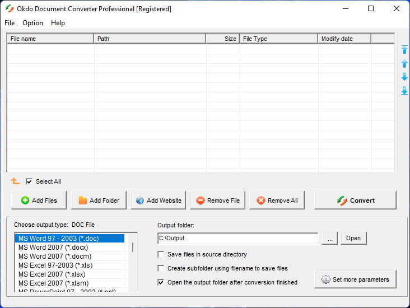This screenshot has height=308, width=410.
Task: Click the Remove File button
Action: [x=217, y=200]
